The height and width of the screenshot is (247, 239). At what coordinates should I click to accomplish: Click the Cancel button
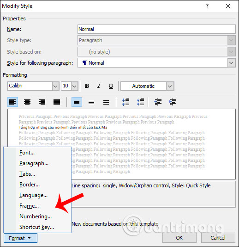coord(218,238)
